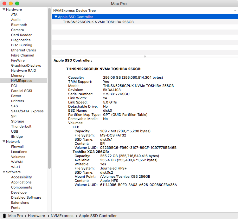Open Firewall under Network
The image size is (238, 219).
coord(17,147)
